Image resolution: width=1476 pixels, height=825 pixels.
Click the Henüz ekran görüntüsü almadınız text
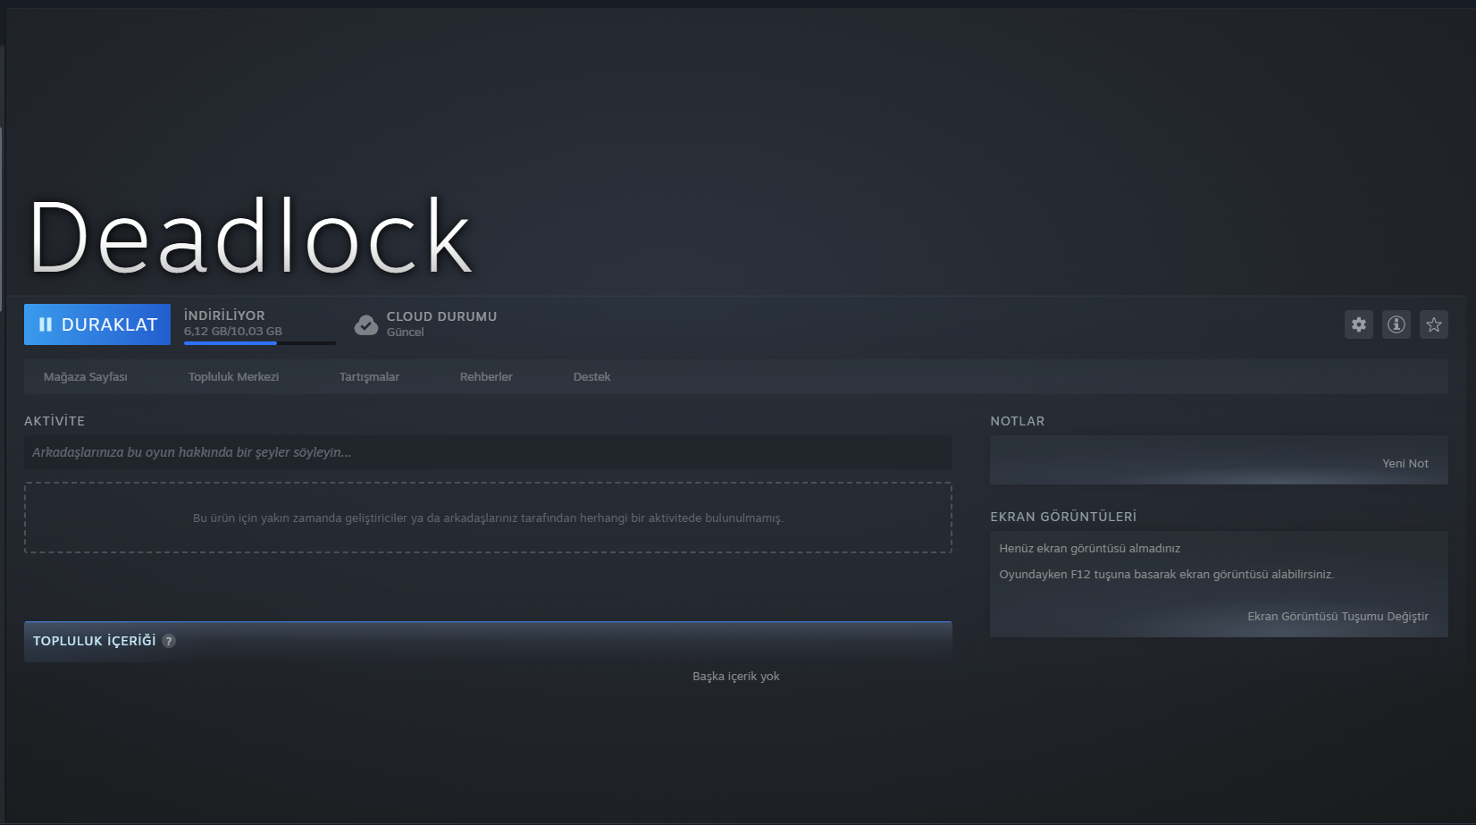tap(1089, 549)
